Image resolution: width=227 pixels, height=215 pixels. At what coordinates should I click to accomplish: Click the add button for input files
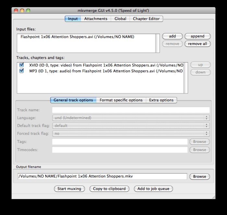[x=173, y=36]
